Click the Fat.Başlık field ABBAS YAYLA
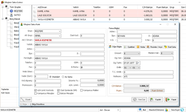Viewport: 186px width, 112px height. pyautogui.click(x=69, y=58)
